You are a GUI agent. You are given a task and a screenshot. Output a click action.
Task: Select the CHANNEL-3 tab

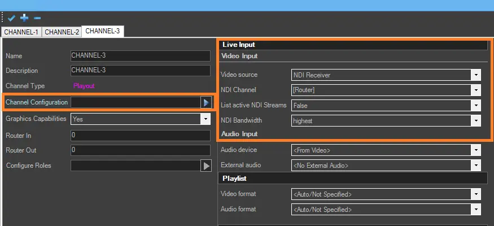pyautogui.click(x=103, y=32)
